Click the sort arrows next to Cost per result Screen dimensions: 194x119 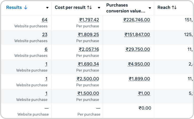point(89,8)
